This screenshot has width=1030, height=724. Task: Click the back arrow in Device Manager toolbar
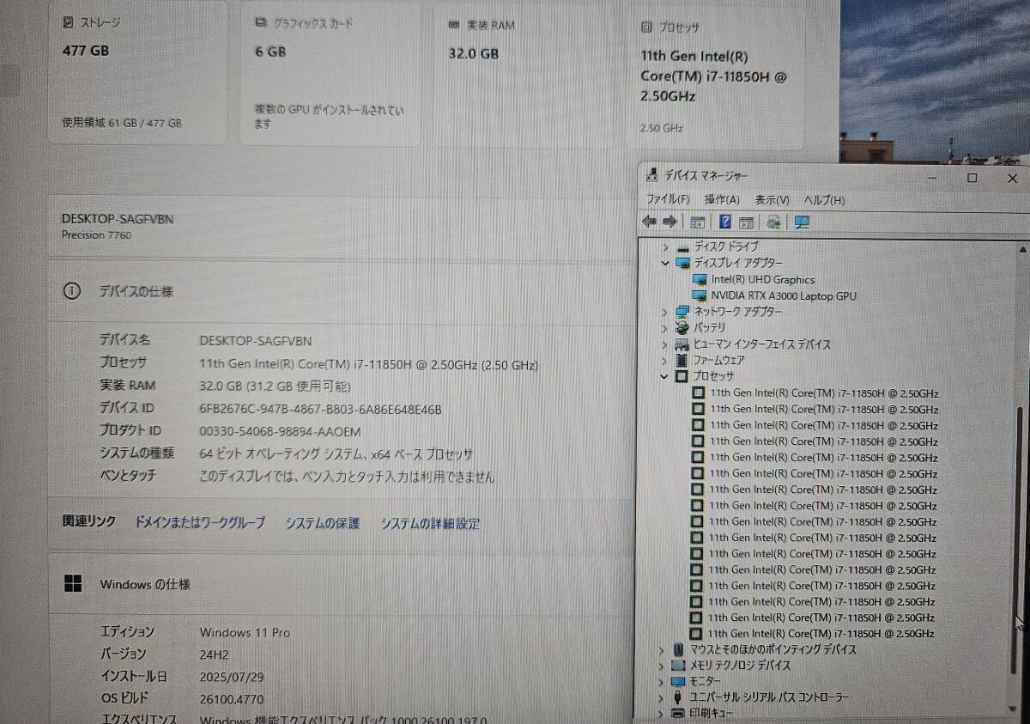[649, 222]
